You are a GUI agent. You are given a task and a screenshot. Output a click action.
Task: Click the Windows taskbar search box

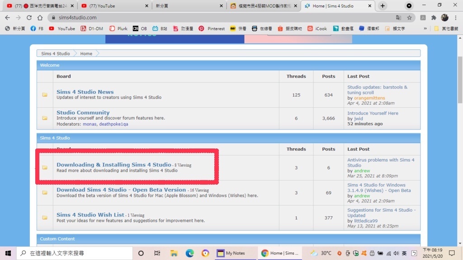coord(75,253)
